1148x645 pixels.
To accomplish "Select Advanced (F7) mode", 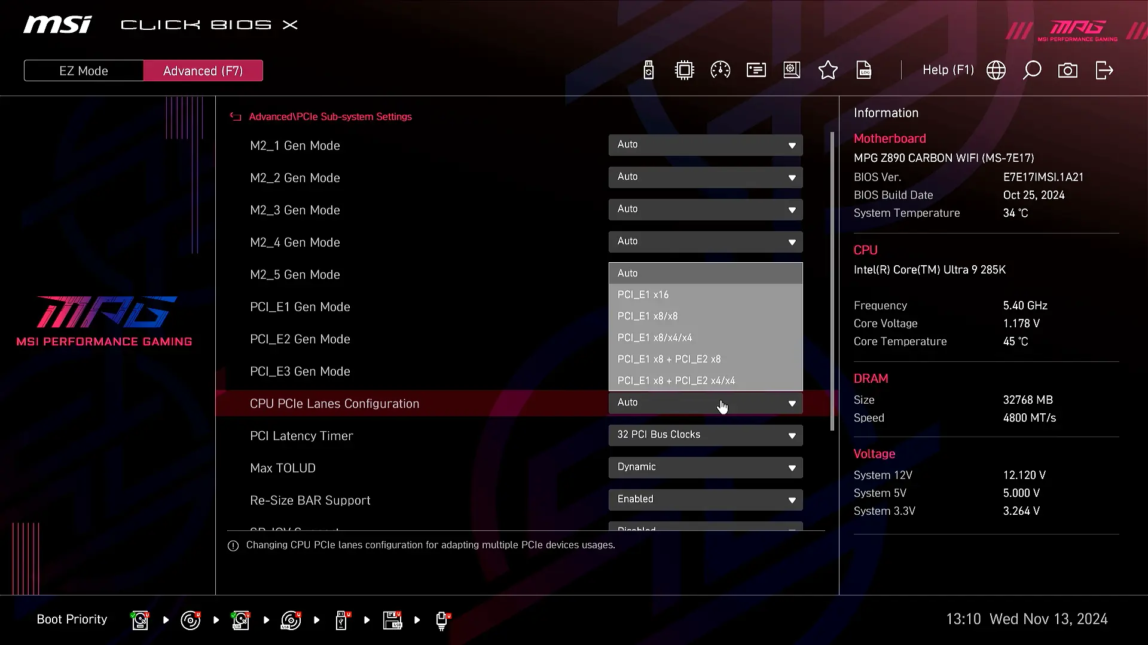I will point(203,70).
